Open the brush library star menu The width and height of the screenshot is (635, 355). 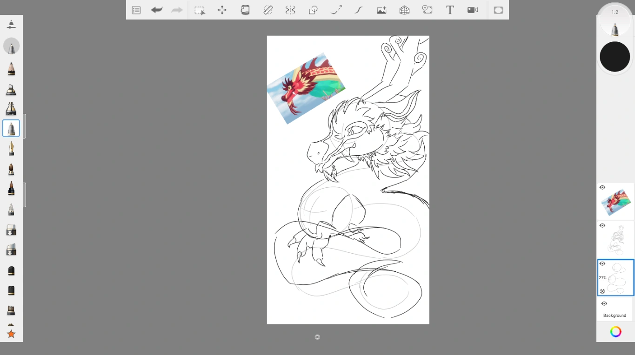point(11,334)
